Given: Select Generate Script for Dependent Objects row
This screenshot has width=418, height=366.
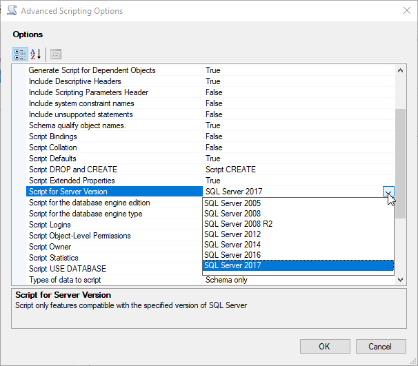Looking at the screenshot, I should tap(115, 70).
